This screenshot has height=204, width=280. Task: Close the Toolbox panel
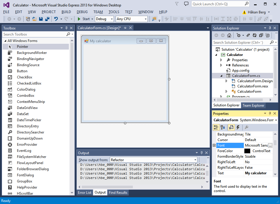click(71, 28)
